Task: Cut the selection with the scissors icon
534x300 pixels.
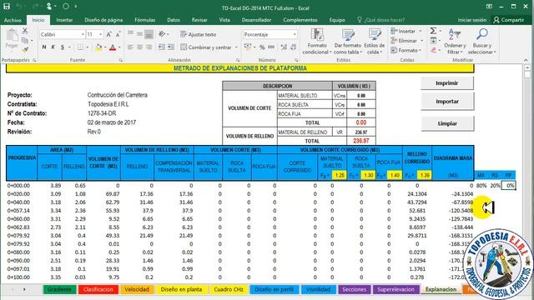Action: tap(25, 31)
